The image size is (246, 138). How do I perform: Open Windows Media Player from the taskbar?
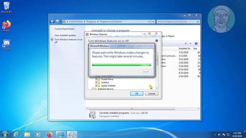pos(38,135)
